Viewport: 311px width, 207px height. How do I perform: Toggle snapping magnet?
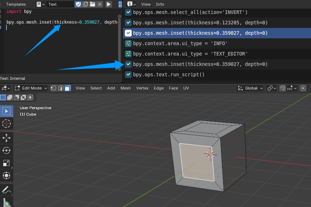pos(282,88)
